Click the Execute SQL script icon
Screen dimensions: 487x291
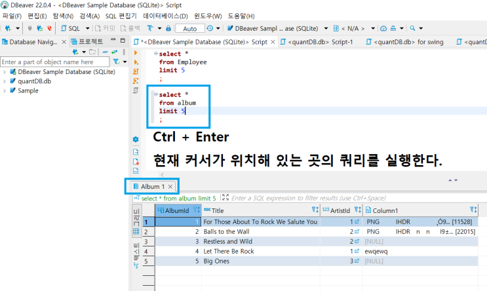(136, 71)
